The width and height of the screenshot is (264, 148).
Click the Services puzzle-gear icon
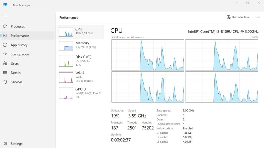[5, 82]
